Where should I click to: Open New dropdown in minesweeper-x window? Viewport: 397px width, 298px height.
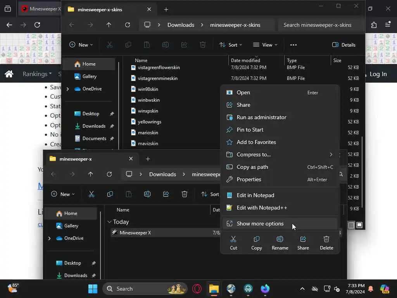pos(63,194)
